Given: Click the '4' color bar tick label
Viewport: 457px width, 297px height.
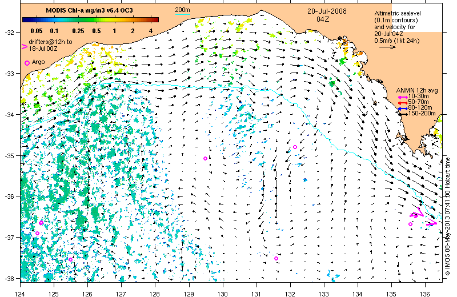Looking at the screenshot, I should tap(151, 31).
